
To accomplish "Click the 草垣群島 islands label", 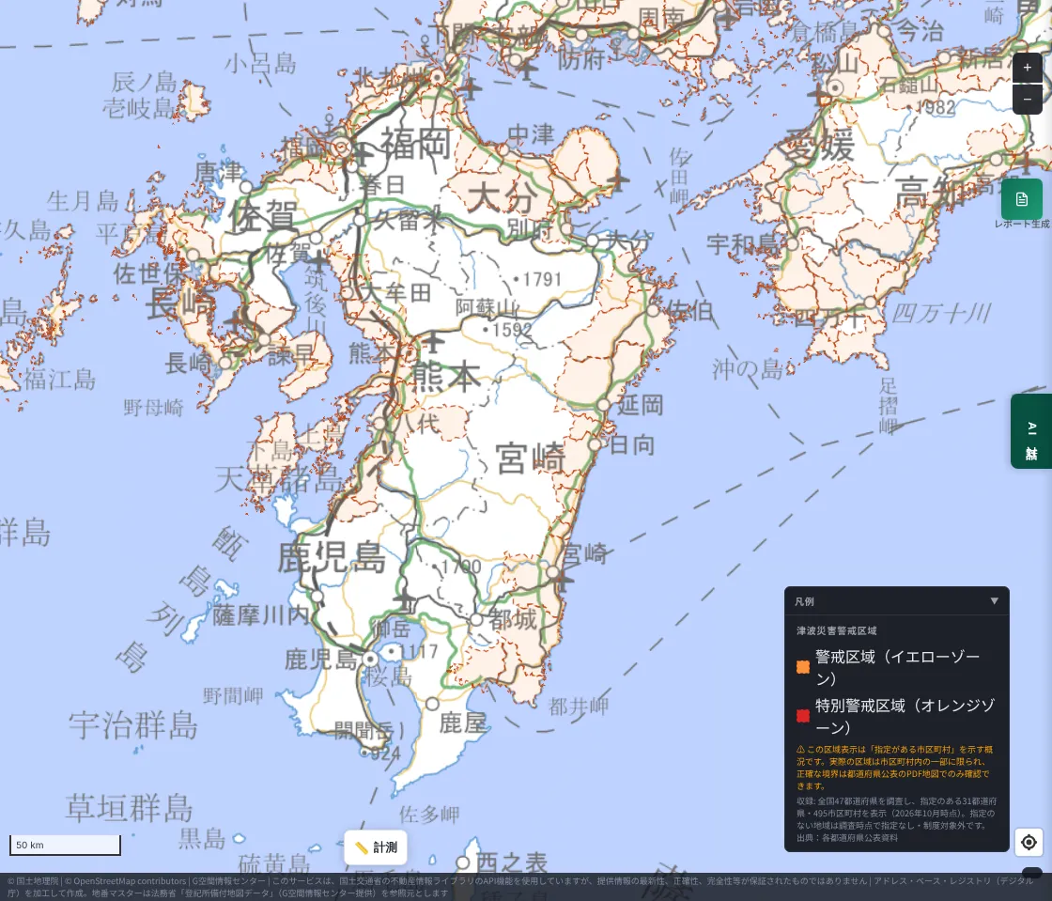I will click(x=129, y=807).
